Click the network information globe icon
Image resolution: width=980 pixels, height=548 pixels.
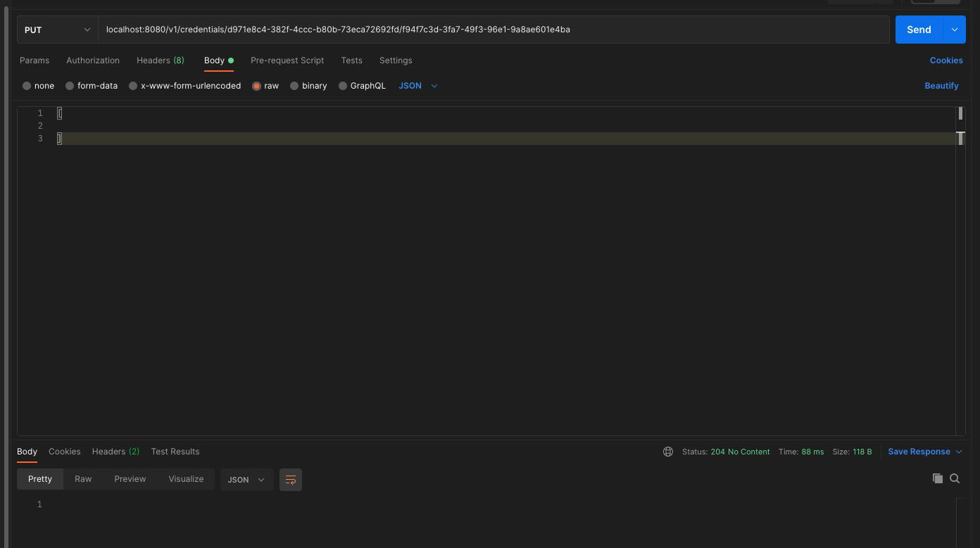(x=667, y=452)
